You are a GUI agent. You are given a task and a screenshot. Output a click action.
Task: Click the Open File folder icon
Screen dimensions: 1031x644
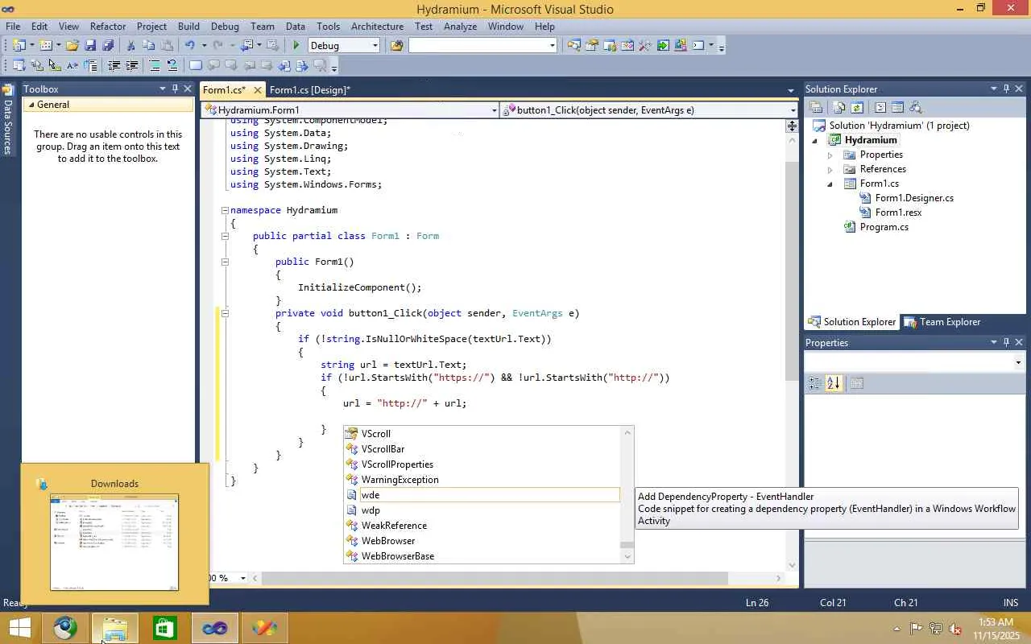[72, 46]
